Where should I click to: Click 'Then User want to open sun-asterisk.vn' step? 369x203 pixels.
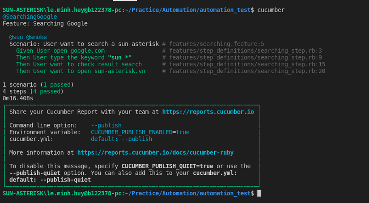[81, 71]
